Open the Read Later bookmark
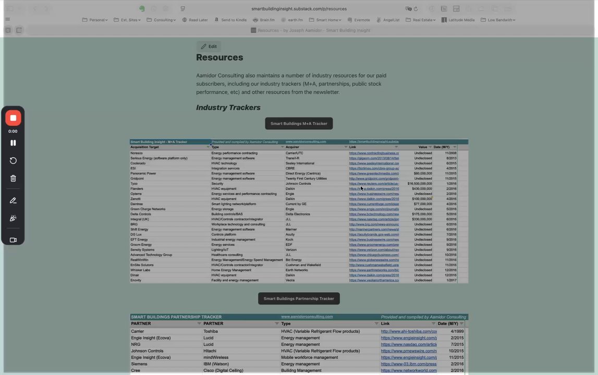598x375 pixels. click(x=195, y=20)
